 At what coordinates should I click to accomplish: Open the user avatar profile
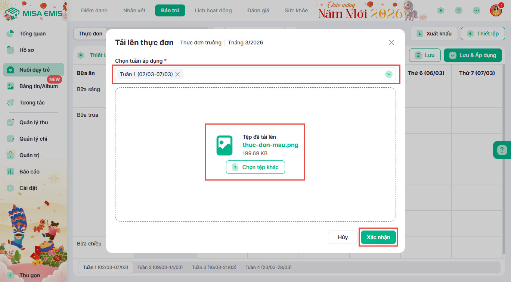click(496, 10)
